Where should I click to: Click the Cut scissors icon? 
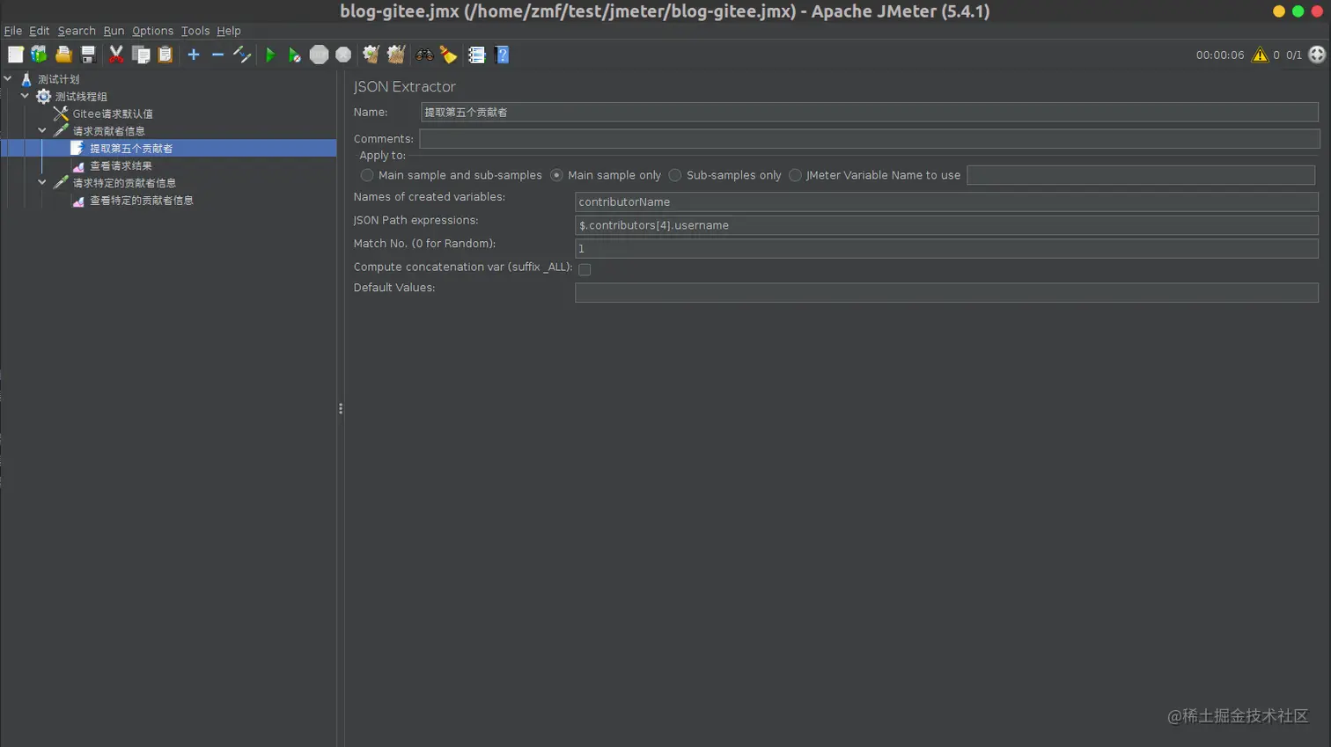[x=116, y=55]
